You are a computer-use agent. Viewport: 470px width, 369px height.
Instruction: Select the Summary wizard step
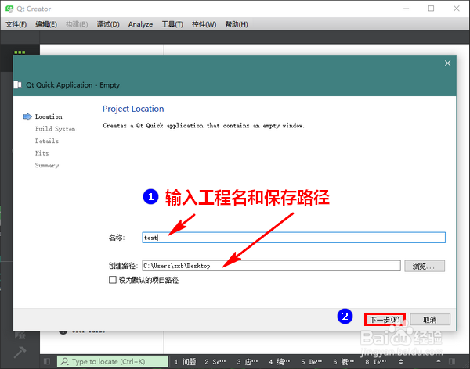coord(47,165)
